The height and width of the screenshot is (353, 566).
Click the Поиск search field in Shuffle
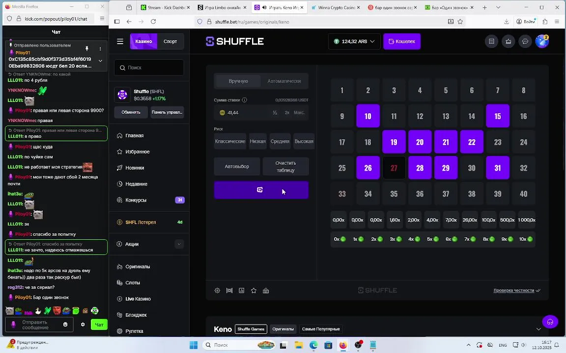(x=149, y=68)
